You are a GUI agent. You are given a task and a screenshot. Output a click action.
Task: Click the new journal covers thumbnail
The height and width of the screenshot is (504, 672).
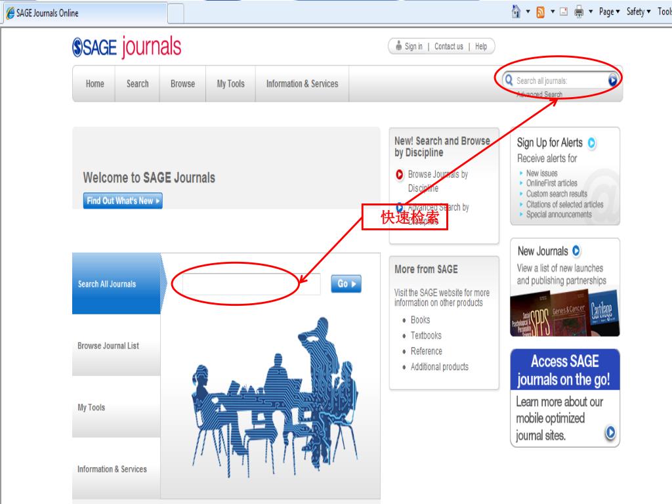[x=565, y=313]
